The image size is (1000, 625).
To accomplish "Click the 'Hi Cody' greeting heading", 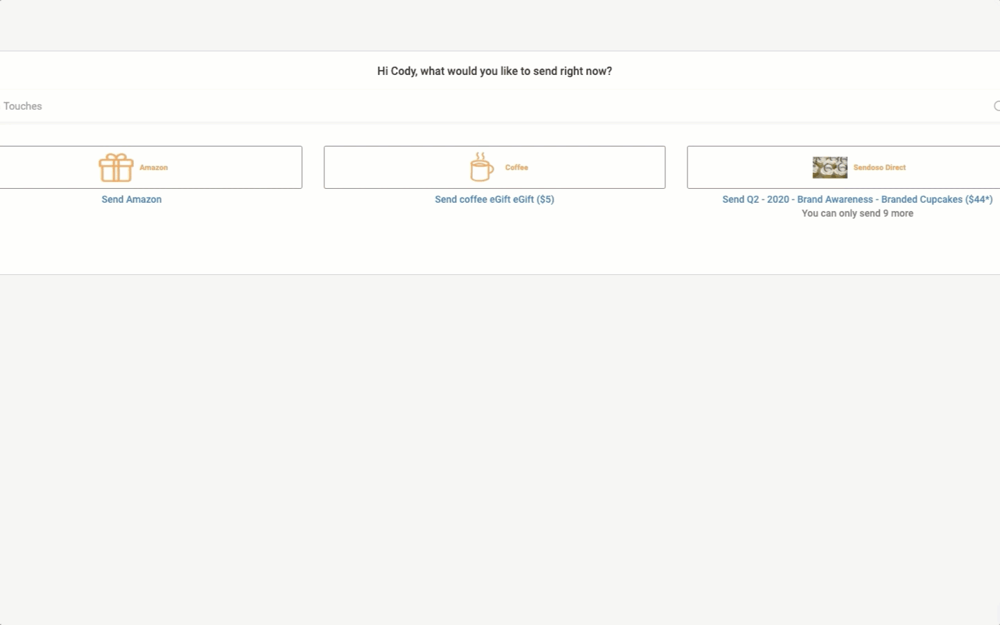I will 494,71.
